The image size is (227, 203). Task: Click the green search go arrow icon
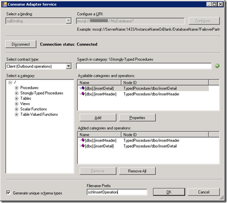217,66
